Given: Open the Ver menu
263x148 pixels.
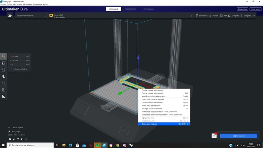Looking at the screenshot, I should 14,5.
